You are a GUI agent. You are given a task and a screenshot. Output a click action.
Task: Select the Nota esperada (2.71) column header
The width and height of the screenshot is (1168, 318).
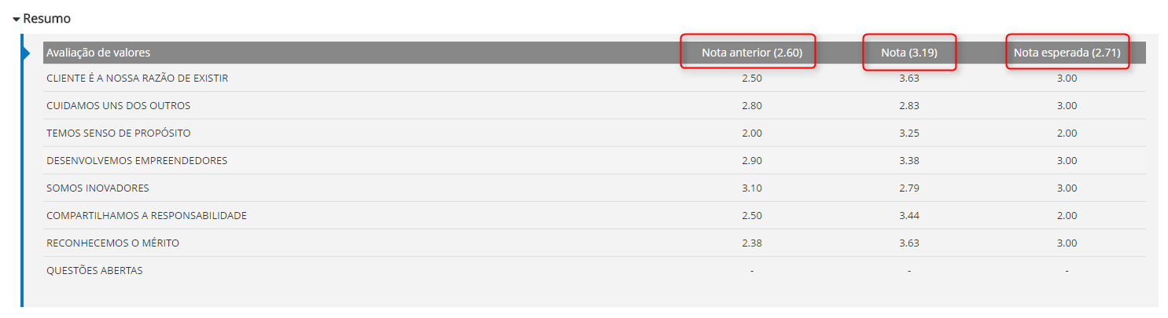[x=1067, y=53]
